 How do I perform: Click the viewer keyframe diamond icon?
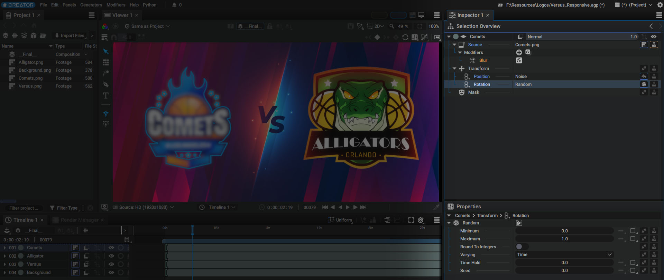(x=377, y=37)
